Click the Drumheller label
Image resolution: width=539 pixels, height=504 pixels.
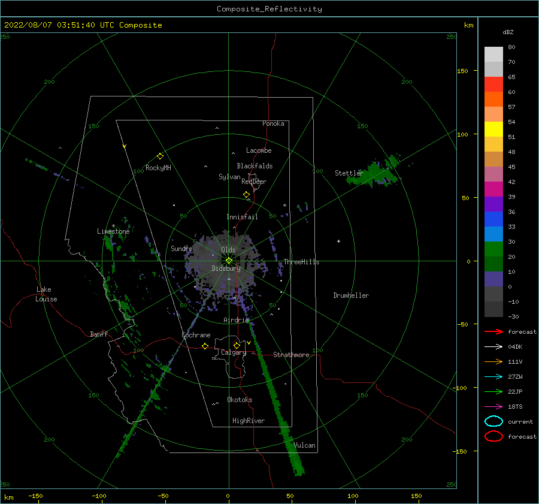pyautogui.click(x=351, y=295)
